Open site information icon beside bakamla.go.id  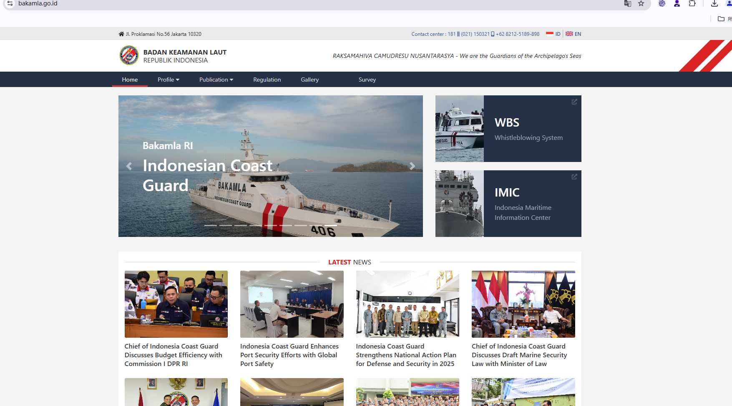[x=10, y=3]
